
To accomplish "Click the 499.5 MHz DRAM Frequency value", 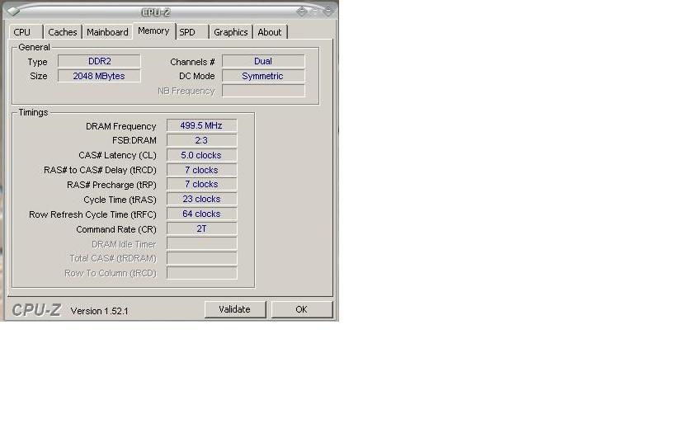I will click(x=201, y=125).
